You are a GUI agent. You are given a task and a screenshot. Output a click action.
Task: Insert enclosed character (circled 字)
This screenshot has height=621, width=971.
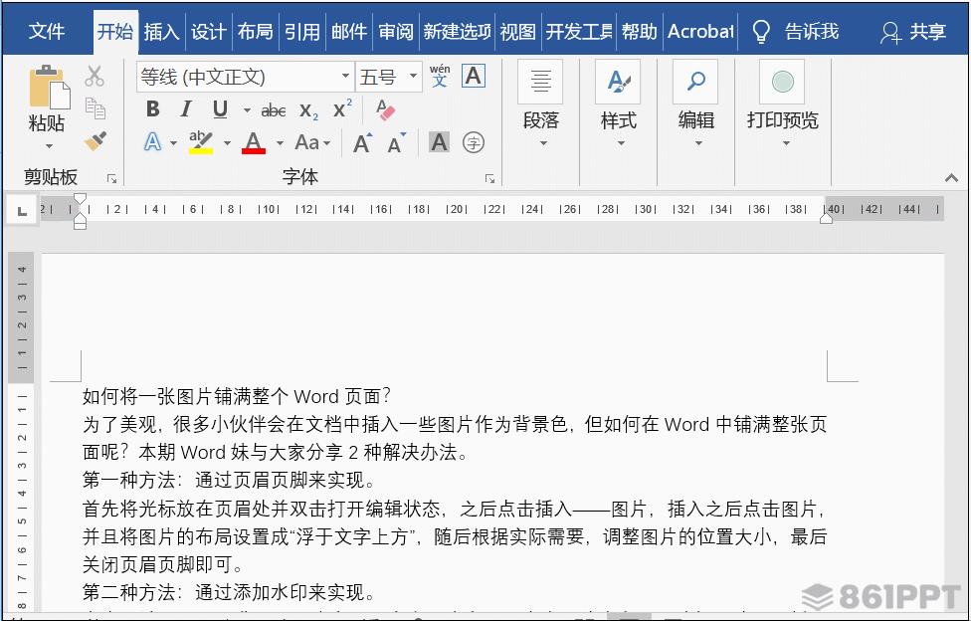coord(474,142)
